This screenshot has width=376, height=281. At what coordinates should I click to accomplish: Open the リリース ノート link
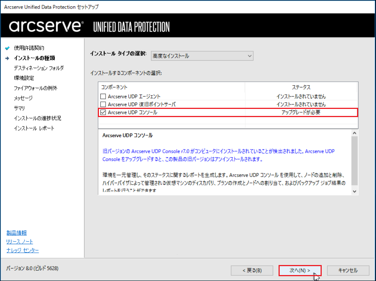coord(20,242)
